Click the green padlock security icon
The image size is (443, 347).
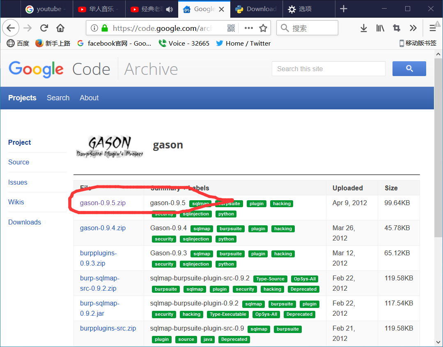click(105, 28)
